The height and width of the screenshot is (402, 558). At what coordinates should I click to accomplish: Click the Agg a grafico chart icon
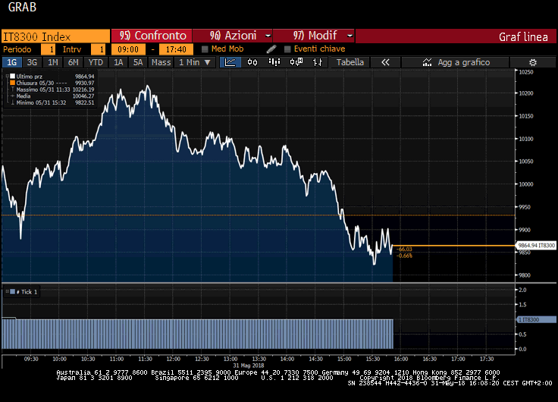(x=427, y=62)
